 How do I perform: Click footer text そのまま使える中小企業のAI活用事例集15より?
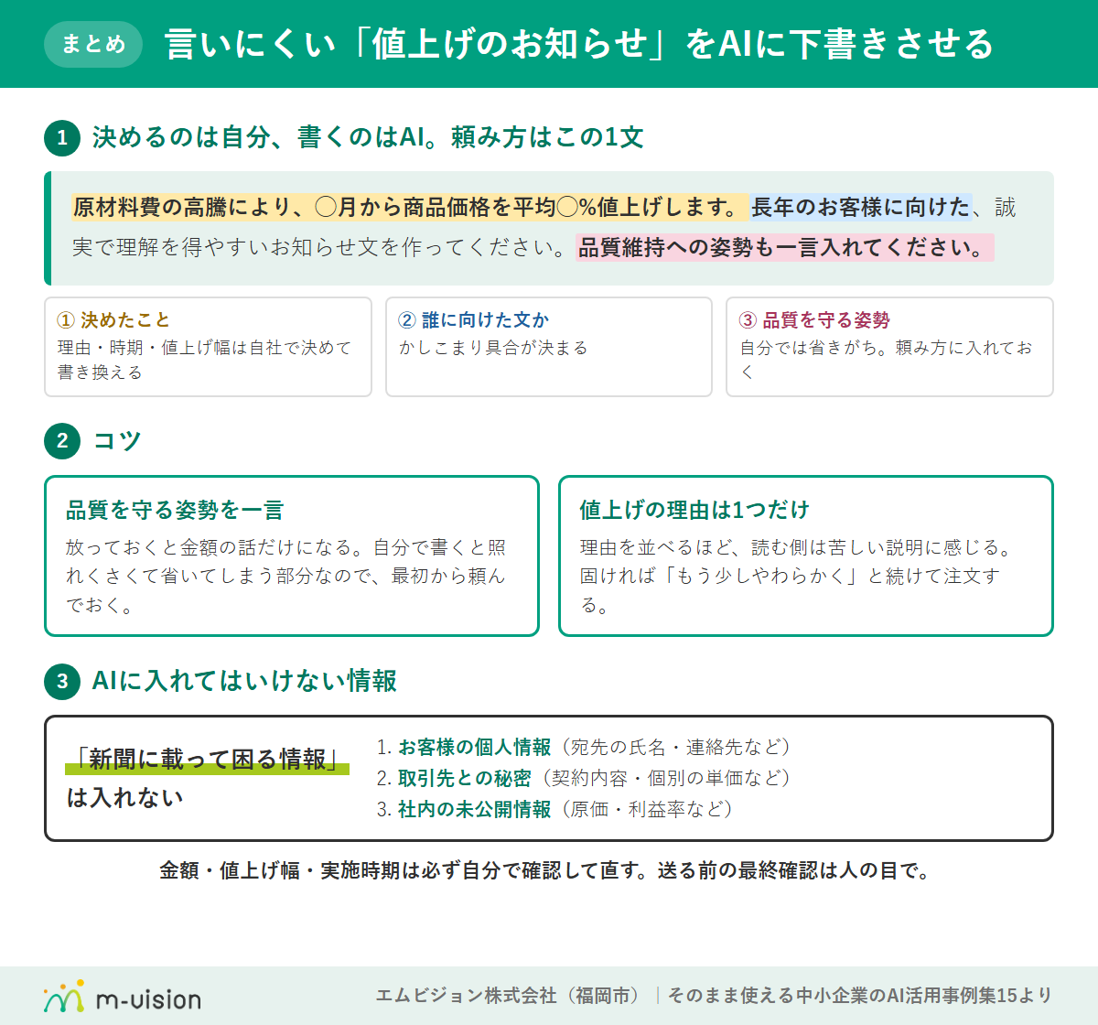[x=860, y=996]
